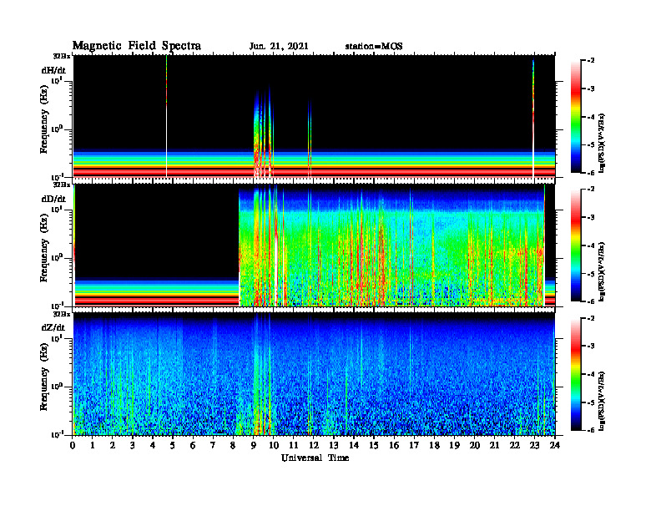Click the "-6" value on dH/dt color scale
The height and width of the screenshot is (511, 661).
(x=591, y=173)
